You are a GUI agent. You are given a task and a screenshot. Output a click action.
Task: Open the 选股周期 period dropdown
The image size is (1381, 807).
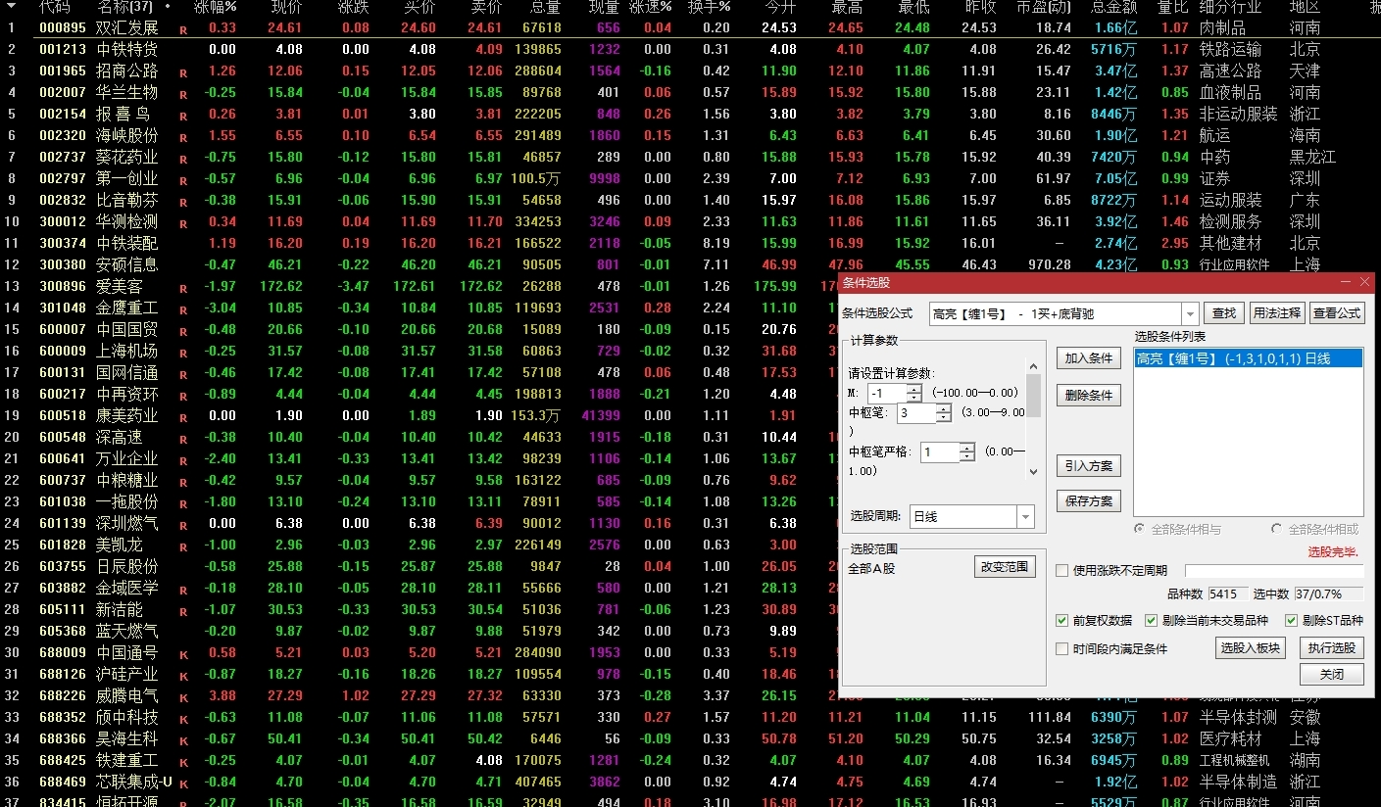[x=1025, y=517]
